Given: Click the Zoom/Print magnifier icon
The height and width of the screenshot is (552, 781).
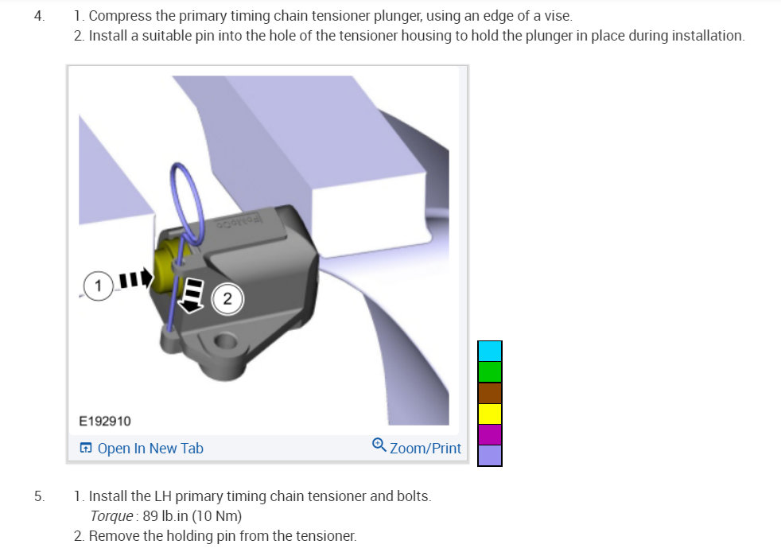Looking at the screenshot, I should click(x=379, y=445).
